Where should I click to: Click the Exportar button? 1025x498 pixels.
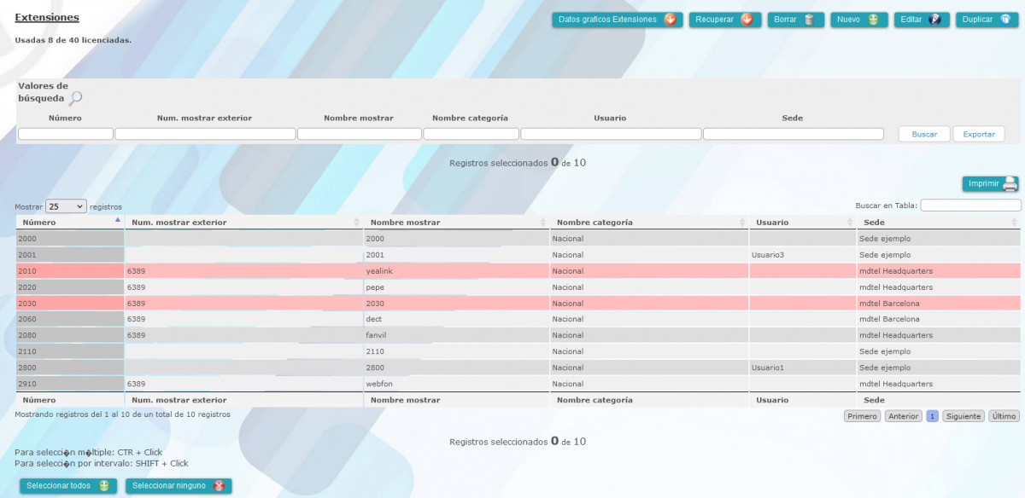(978, 134)
